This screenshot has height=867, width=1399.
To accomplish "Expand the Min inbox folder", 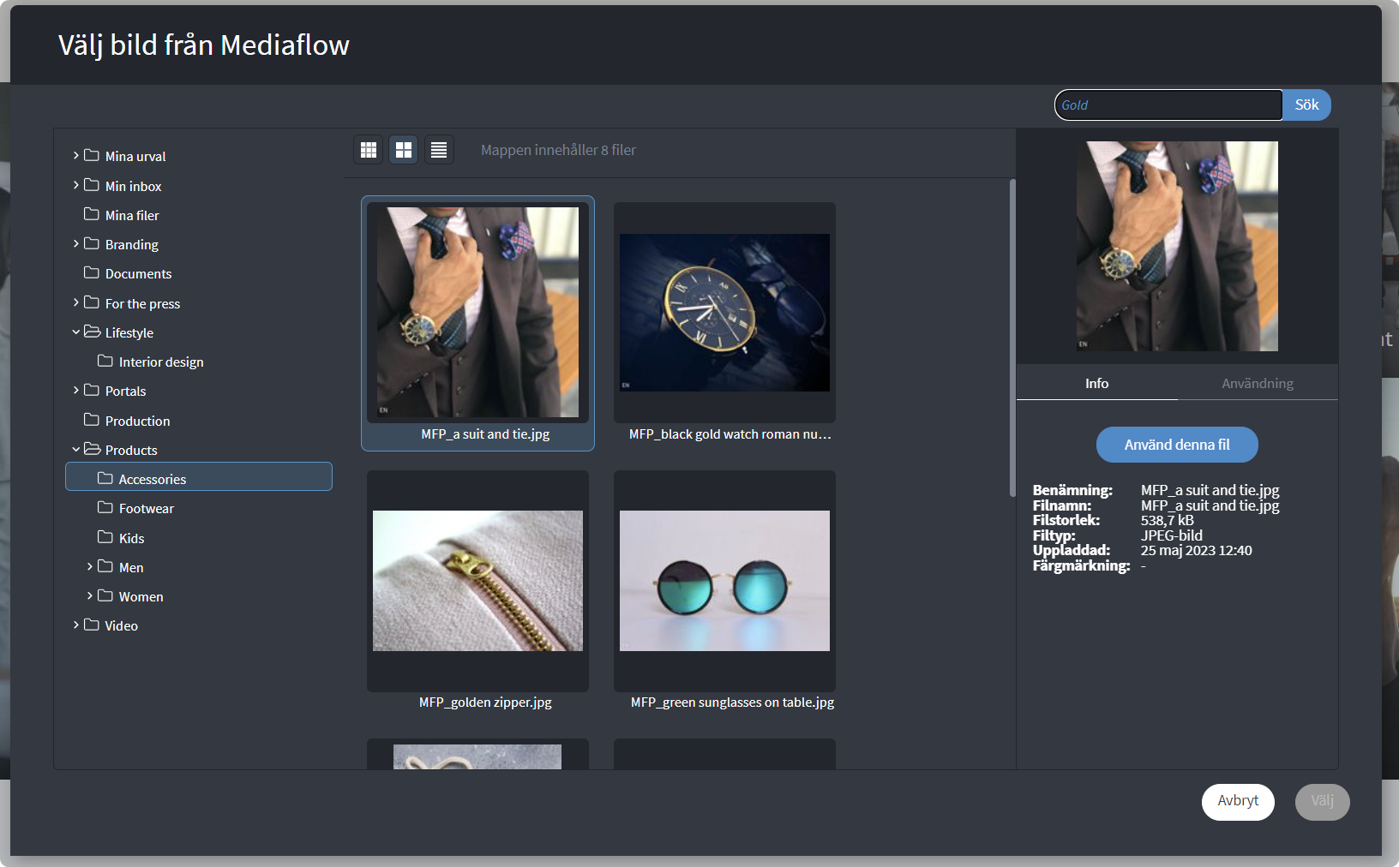I will (75, 185).
